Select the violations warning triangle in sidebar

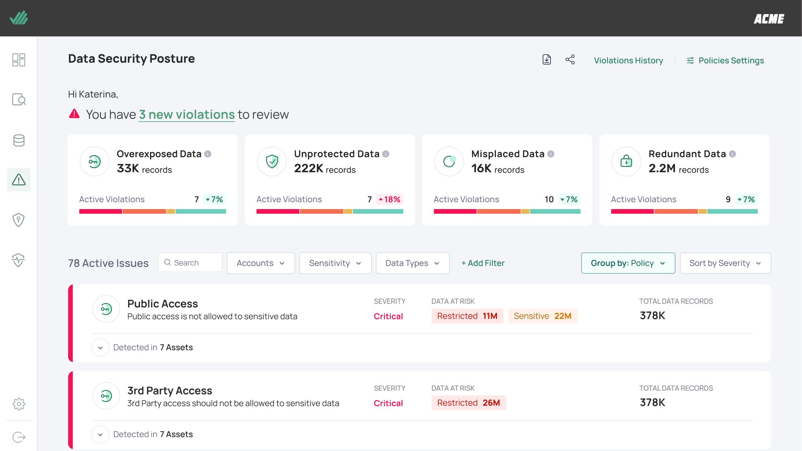click(19, 179)
